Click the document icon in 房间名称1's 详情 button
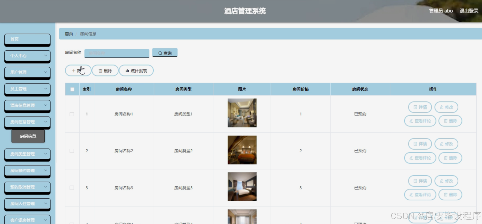Screen dimensions: 482x224 pos(415,107)
